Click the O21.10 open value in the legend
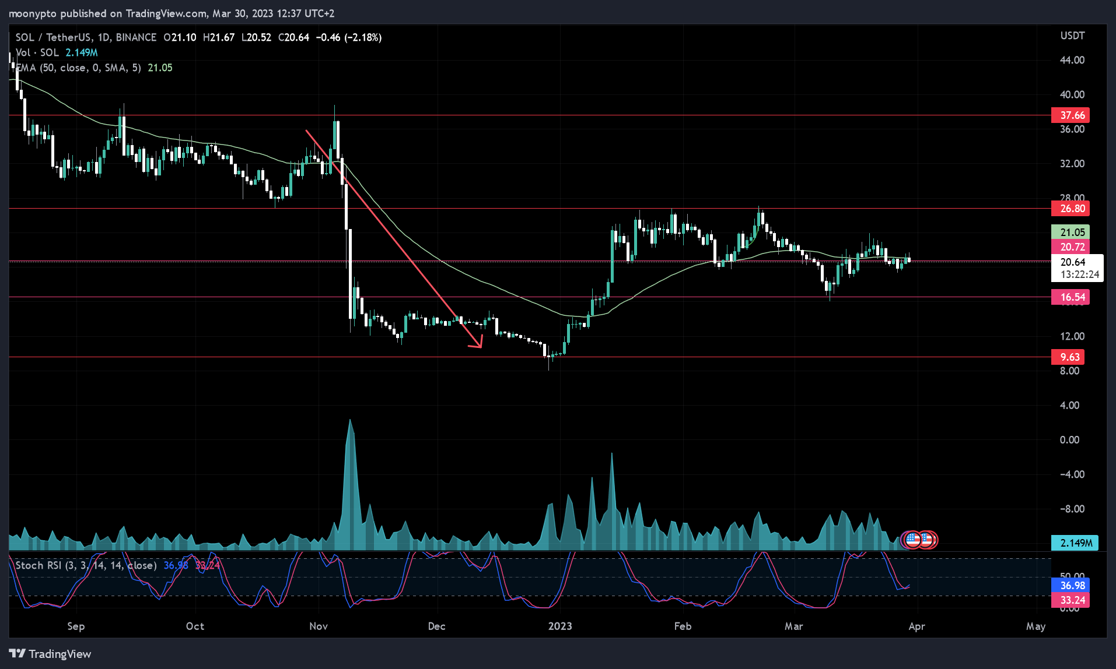 [x=180, y=37]
